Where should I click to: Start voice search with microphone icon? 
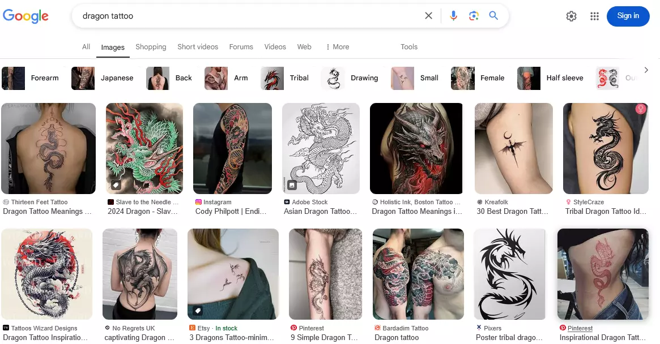coord(453,16)
